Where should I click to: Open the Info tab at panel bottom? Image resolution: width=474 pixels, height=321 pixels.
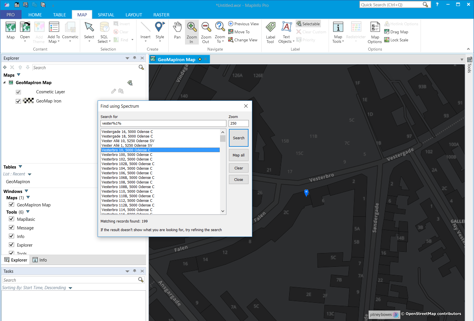40,260
